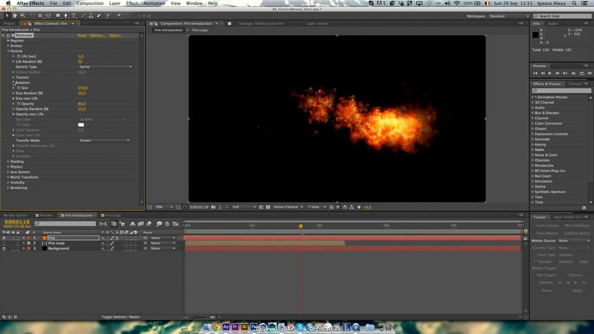Select the Eraser tool
The height and width of the screenshot is (334, 594).
99,16
